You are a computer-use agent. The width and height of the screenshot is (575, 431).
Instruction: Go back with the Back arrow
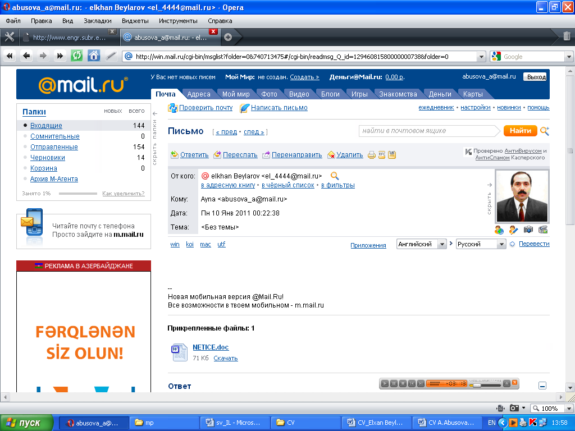pyautogui.click(x=26, y=56)
